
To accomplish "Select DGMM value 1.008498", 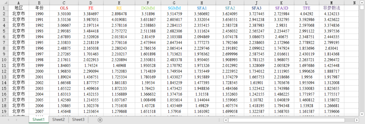I will click(x=148, y=100).
